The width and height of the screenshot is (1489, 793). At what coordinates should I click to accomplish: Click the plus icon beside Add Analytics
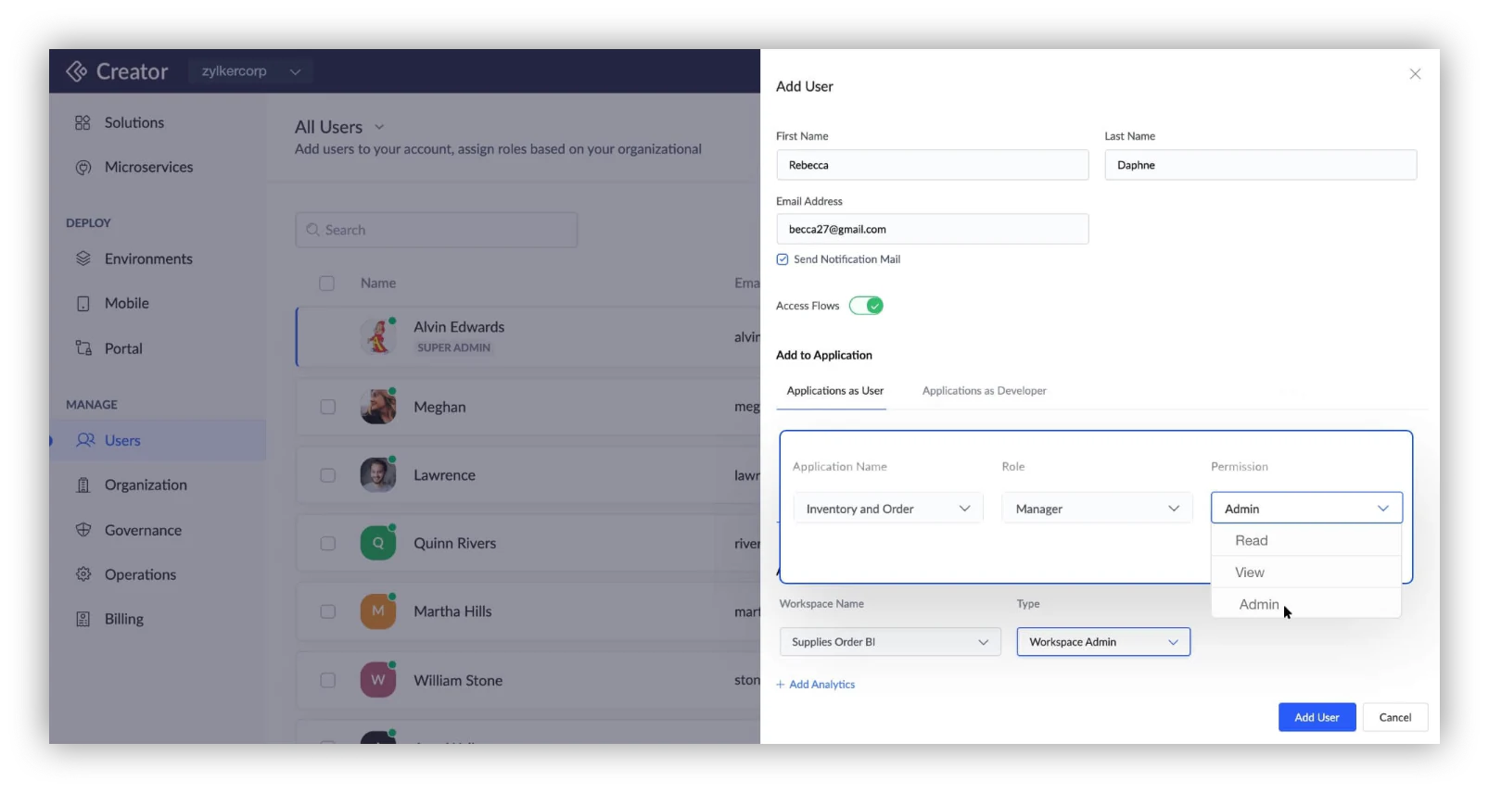[781, 685]
